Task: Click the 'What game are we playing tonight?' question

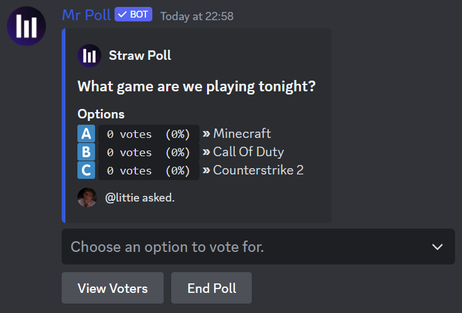Action: (196, 87)
